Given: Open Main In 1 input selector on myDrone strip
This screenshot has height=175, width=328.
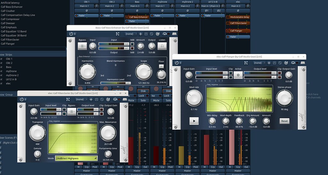Looking at the screenshot, I should (160, 6).
